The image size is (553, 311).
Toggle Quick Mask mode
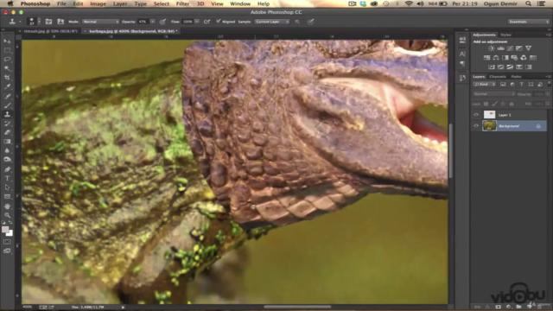tap(7, 242)
